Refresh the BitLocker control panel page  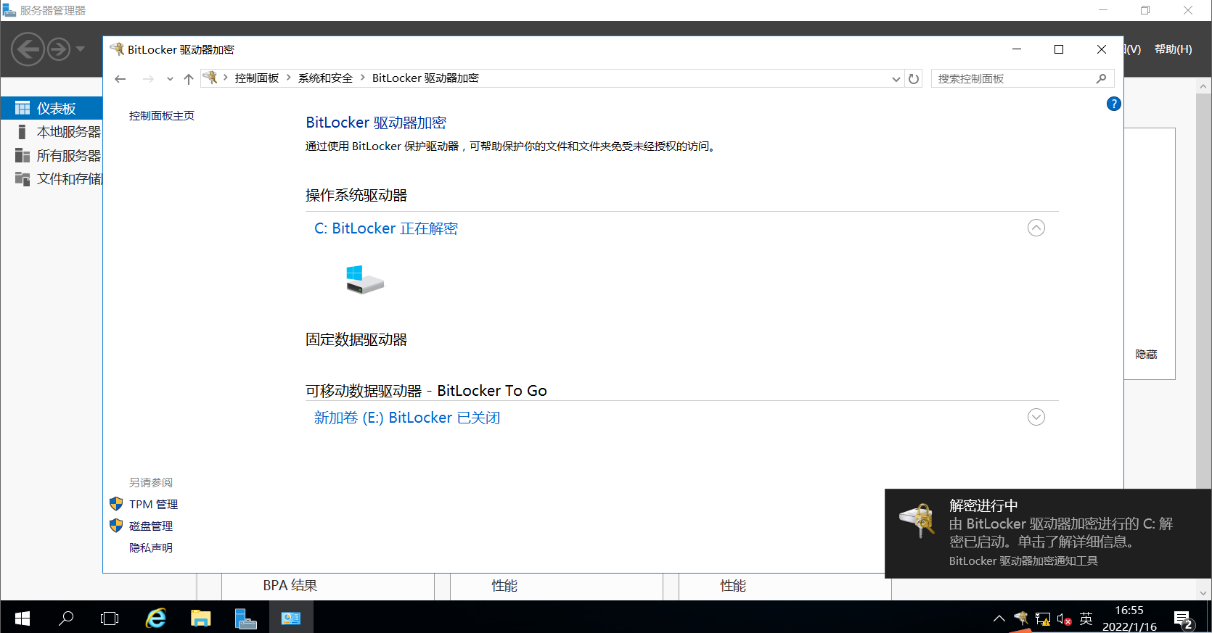pyautogui.click(x=914, y=79)
